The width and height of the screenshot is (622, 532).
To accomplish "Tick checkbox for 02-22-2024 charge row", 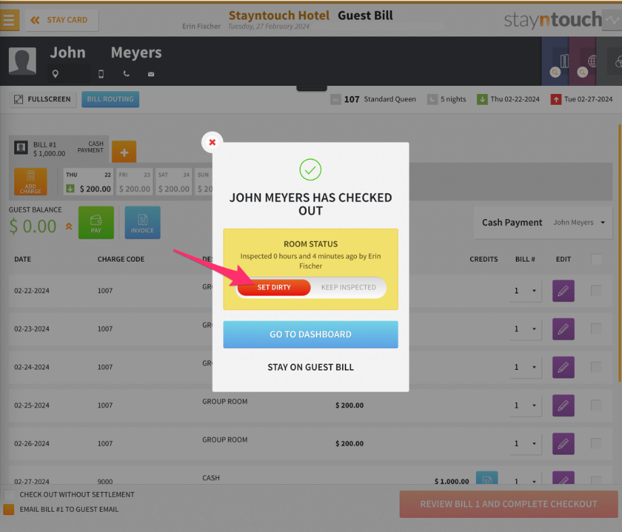I will [x=596, y=291].
